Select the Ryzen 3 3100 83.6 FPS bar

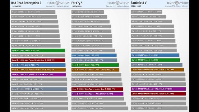(x=33, y=12)
